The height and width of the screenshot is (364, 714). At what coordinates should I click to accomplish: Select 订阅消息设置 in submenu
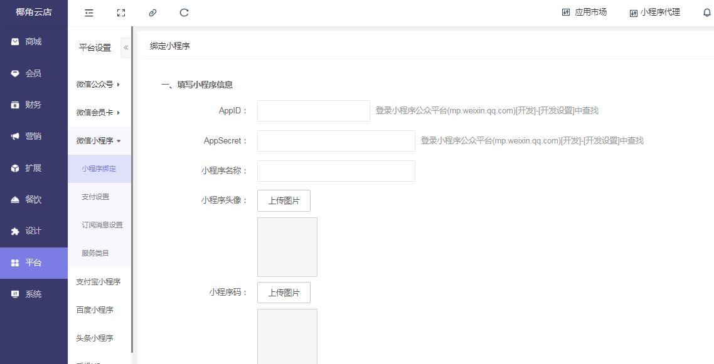pos(102,225)
